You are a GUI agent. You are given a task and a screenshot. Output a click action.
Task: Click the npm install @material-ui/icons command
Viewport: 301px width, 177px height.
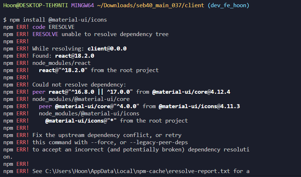58,20
